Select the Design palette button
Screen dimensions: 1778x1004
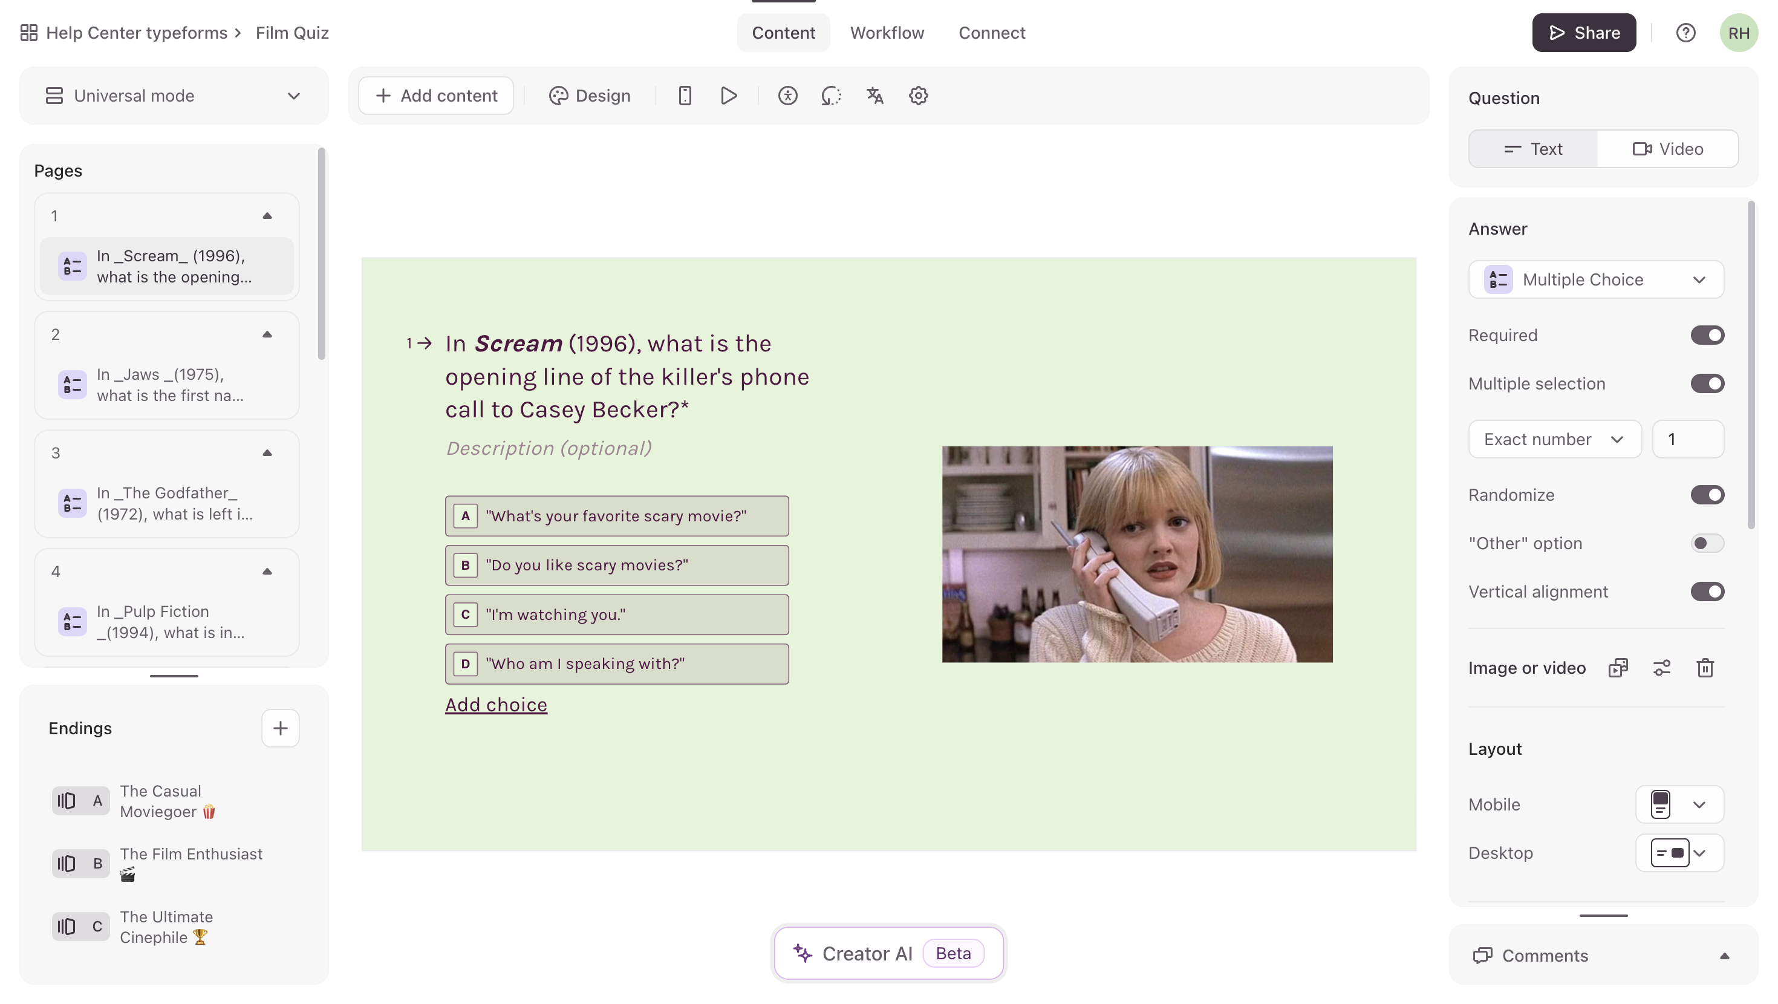pyautogui.click(x=590, y=96)
